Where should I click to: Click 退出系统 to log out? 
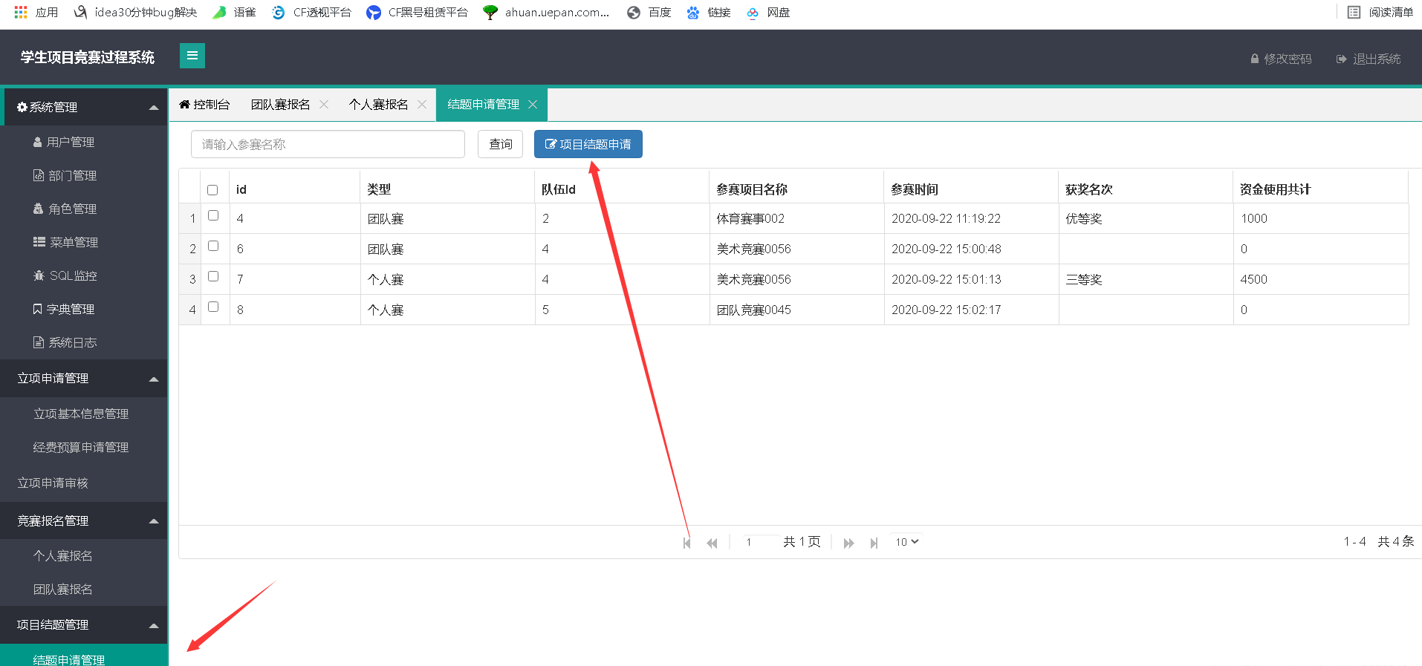point(1369,59)
